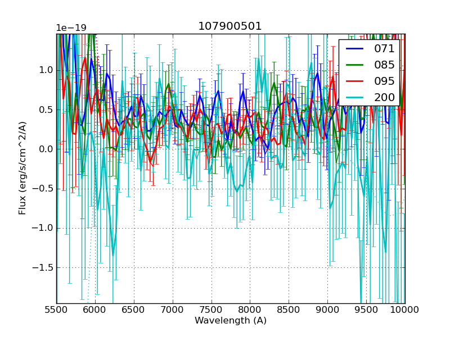Click the Wavelength (A) x-axis label
This screenshot has width=450, height=337.
coord(231,321)
